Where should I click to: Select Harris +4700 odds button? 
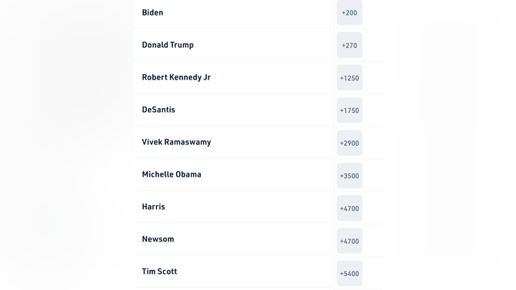coord(349,208)
